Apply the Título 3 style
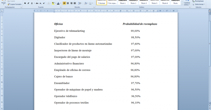 coord(144,2)
